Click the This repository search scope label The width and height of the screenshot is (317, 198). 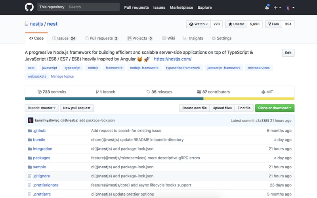pyautogui.click(x=52, y=7)
